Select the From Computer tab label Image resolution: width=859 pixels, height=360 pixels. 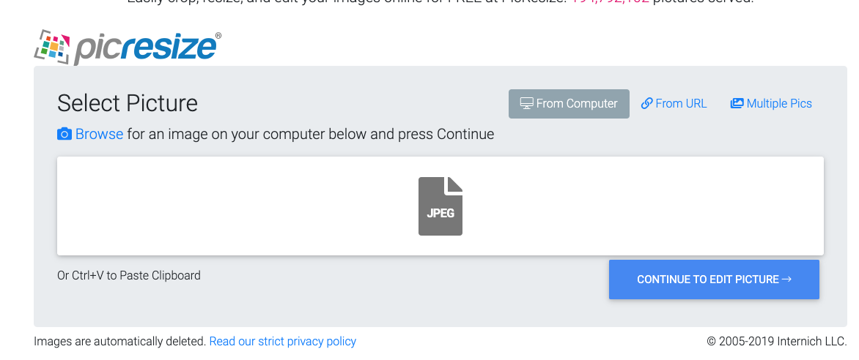pos(576,103)
